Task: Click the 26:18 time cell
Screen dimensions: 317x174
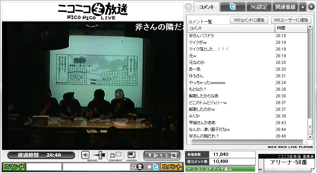Action: (x=281, y=36)
